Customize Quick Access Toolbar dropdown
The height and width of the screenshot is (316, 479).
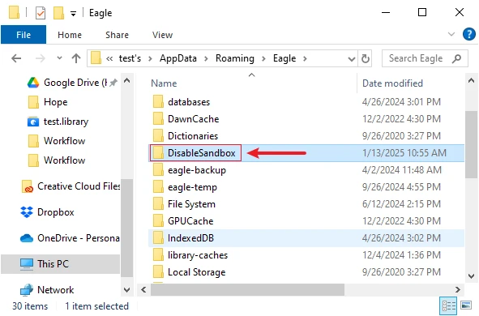coord(73,14)
